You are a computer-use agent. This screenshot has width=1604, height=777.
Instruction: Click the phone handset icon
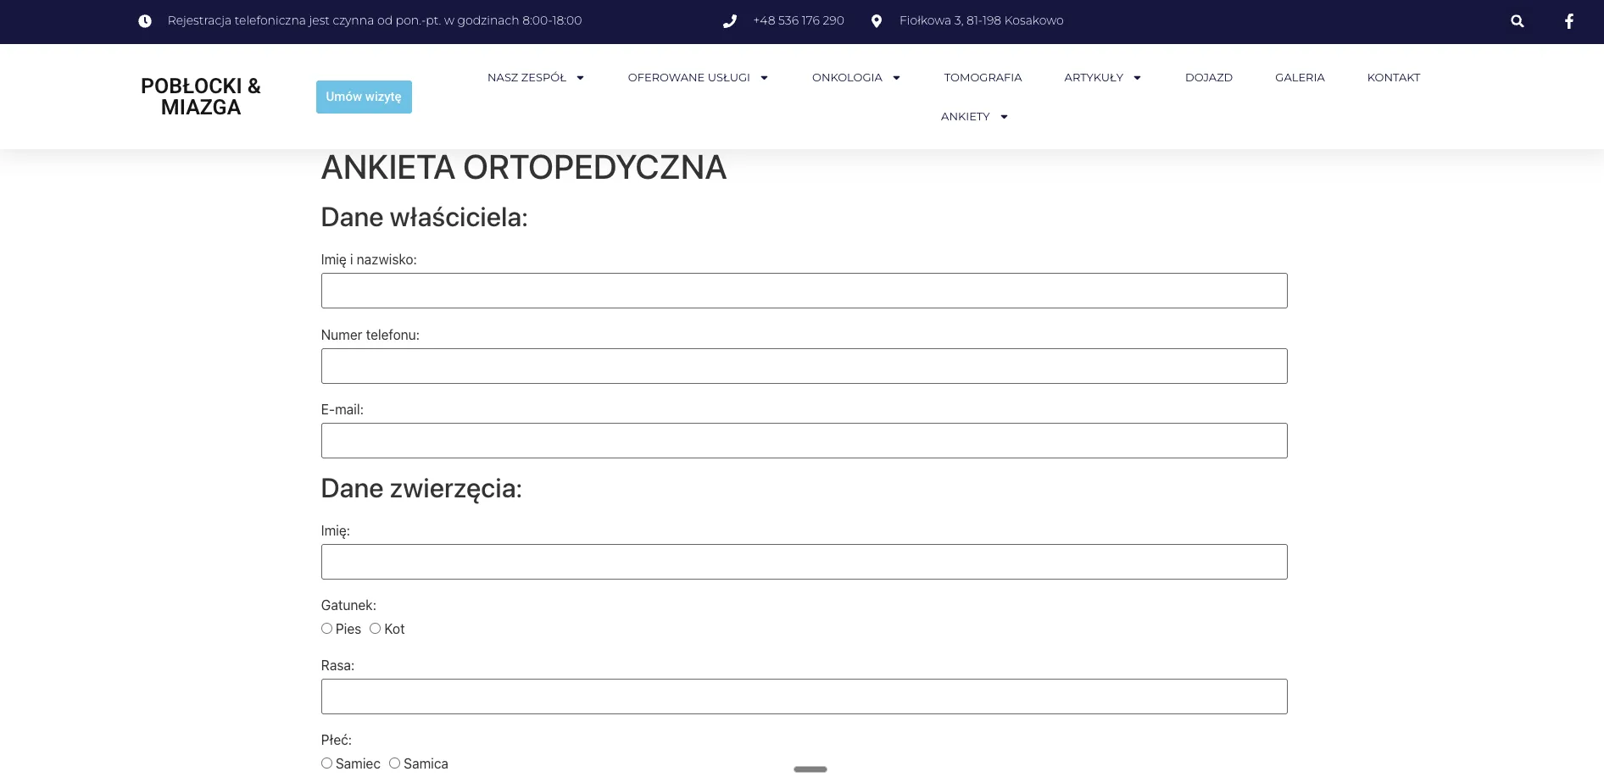(x=729, y=21)
